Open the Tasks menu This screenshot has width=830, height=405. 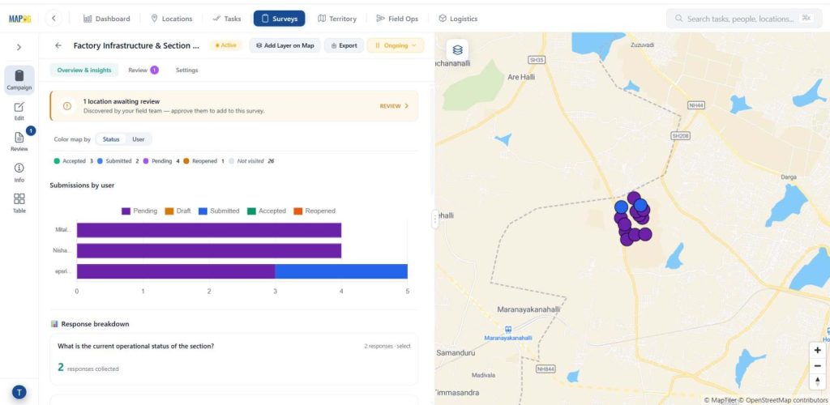227,19
